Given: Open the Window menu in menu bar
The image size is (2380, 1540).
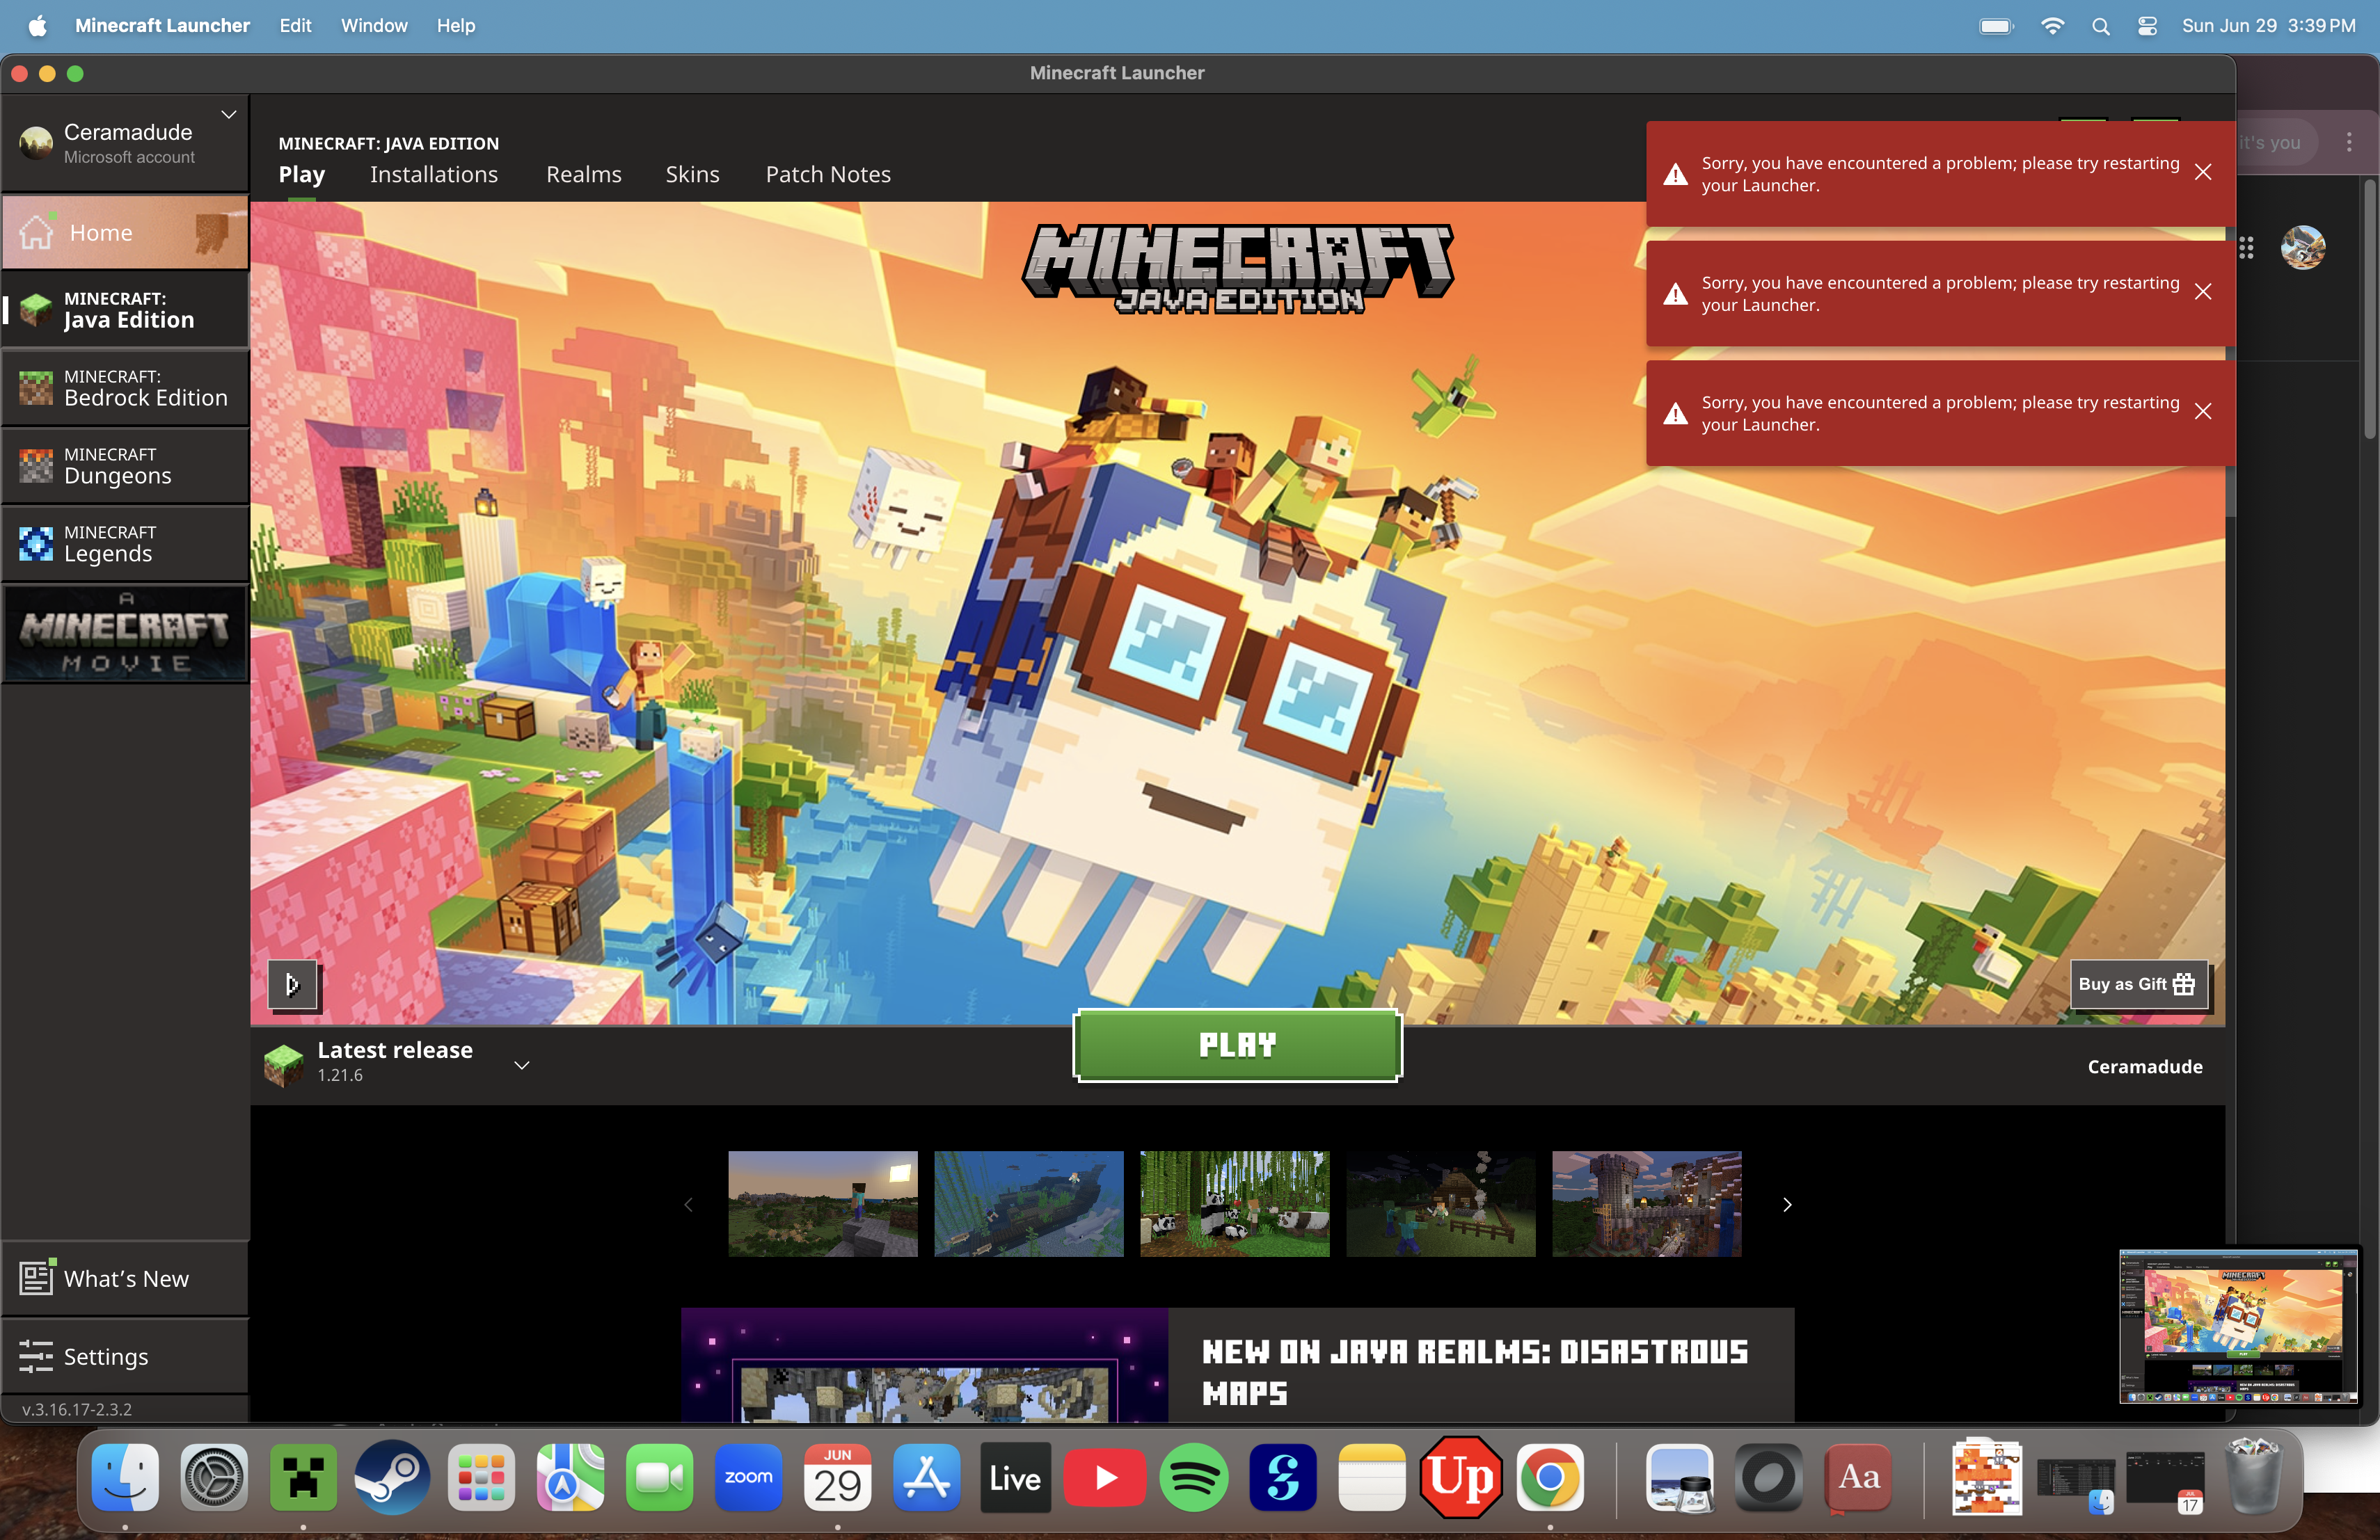Looking at the screenshot, I should 373,25.
